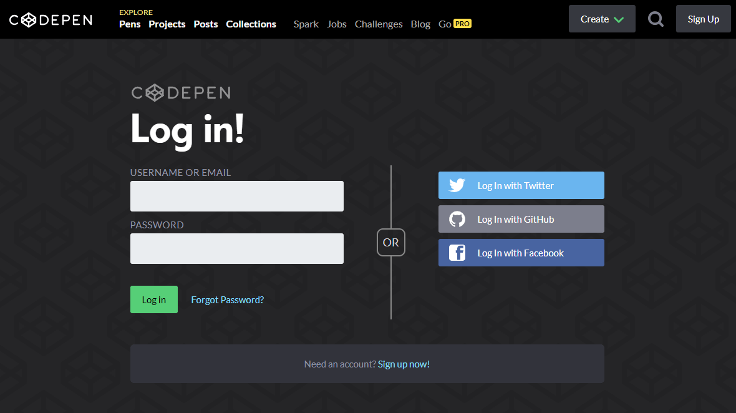Click the 'Log In with Twitter' label
Viewport: 736px width, 413px height.
click(x=515, y=185)
